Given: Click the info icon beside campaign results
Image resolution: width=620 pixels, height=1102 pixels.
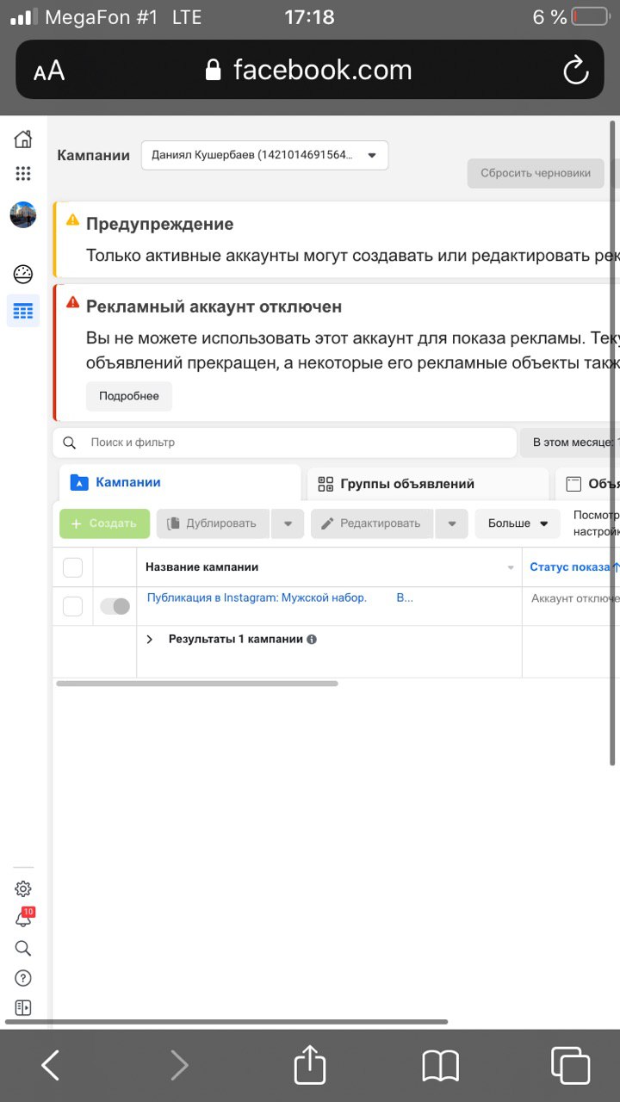Looking at the screenshot, I should point(312,640).
